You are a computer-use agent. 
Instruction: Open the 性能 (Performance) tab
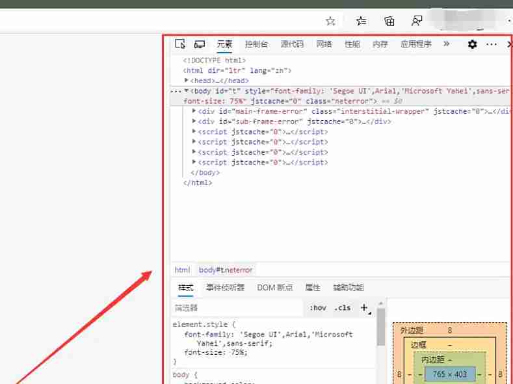click(352, 44)
